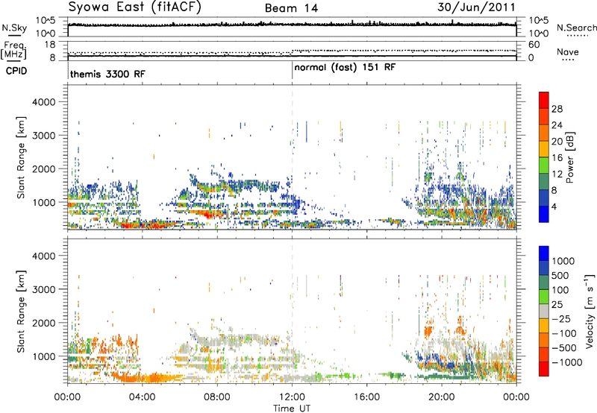
Task: Pick the yellow segment of power colorbar
Action: pos(544,148)
